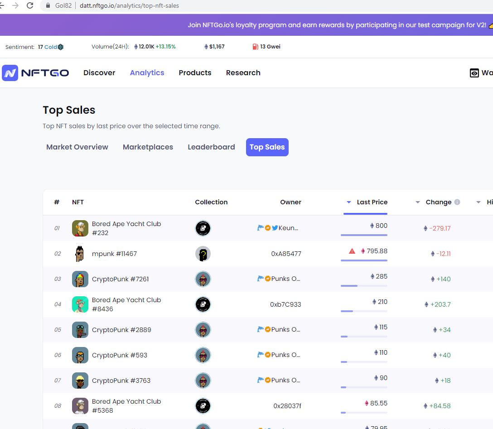Click whale icon in CryptoPunk #7261 row

coord(261,279)
